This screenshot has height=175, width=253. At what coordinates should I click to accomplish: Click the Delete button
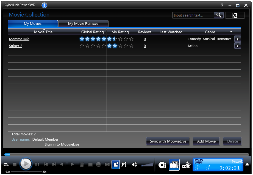(x=232, y=141)
